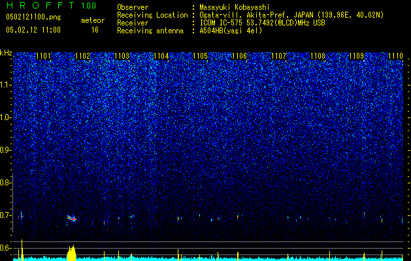Click the meteor label above the count
This screenshot has height=261, width=411.
pyautogui.click(x=93, y=20)
